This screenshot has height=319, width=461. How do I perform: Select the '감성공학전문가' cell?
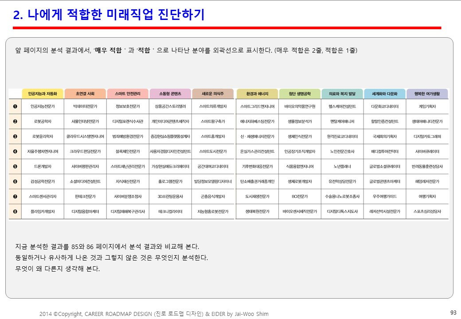click(x=43, y=181)
